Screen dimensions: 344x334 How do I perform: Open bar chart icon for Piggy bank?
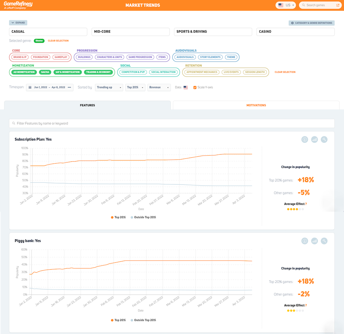pyautogui.click(x=314, y=241)
